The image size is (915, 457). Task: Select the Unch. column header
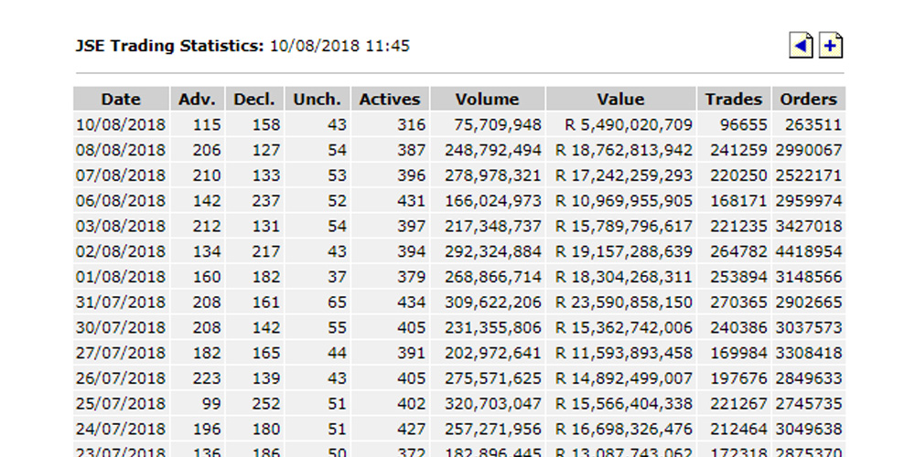coord(317,100)
